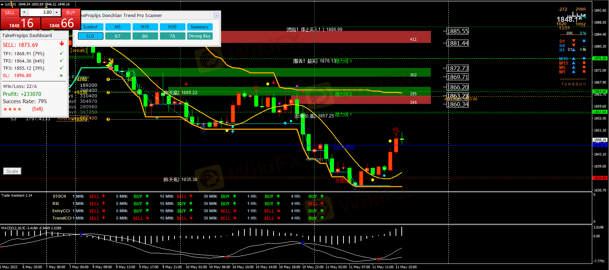Click the orange square beside M1 timeframe
This screenshot has width=609, height=270.
tap(584, 72)
